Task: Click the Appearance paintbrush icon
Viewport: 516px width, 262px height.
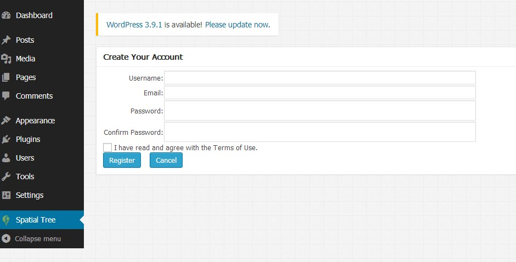Action: pos(6,121)
